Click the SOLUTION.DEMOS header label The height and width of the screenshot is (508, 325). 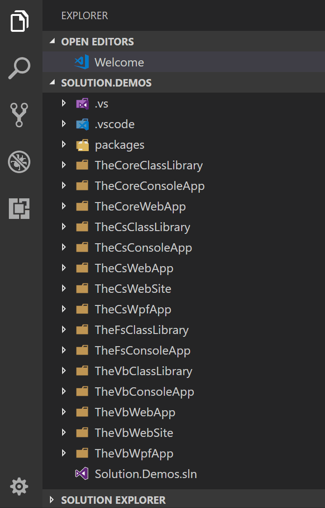point(106,83)
